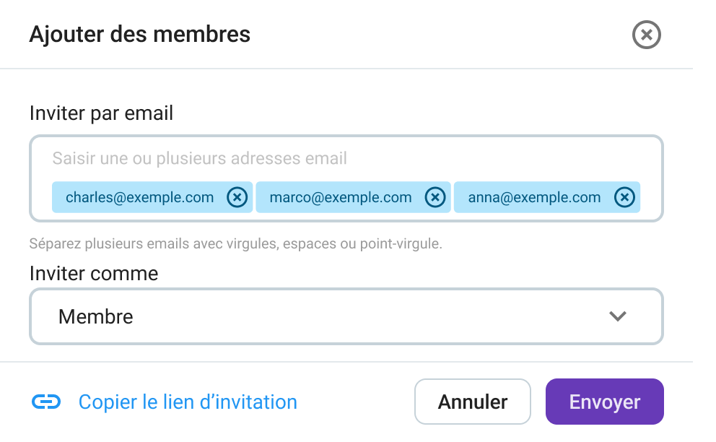Click the email separator helper text

coord(235,243)
